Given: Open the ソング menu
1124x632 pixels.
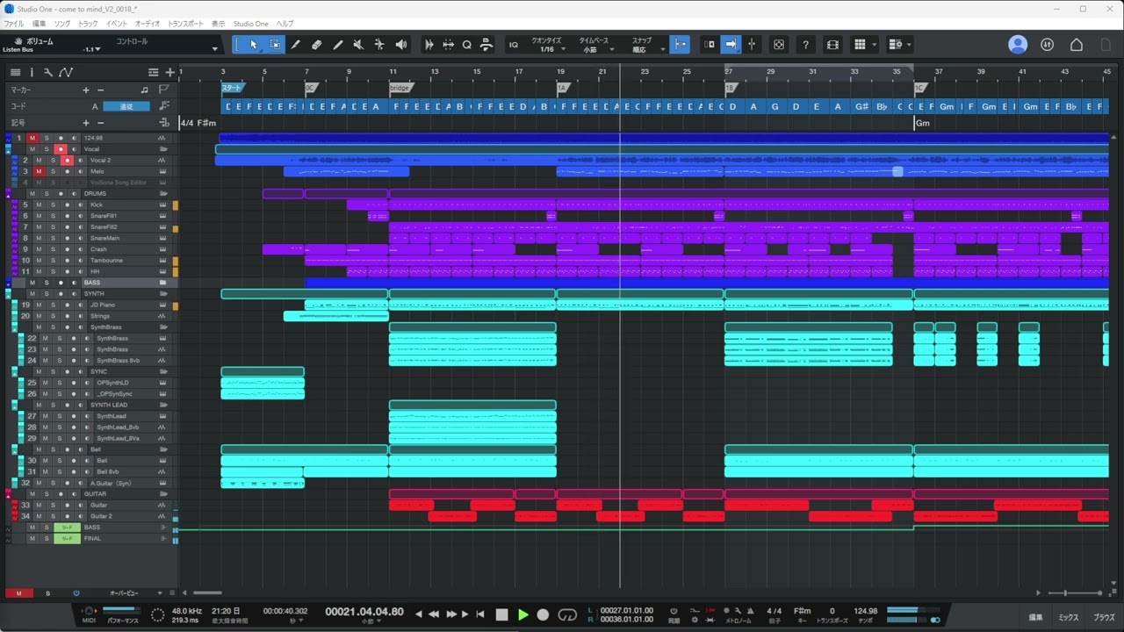Looking at the screenshot, I should click(x=61, y=24).
